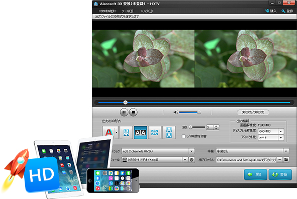The image size is (297, 199).
Task: Select Side by Side full 3D format
Action: (x=140, y=132)
